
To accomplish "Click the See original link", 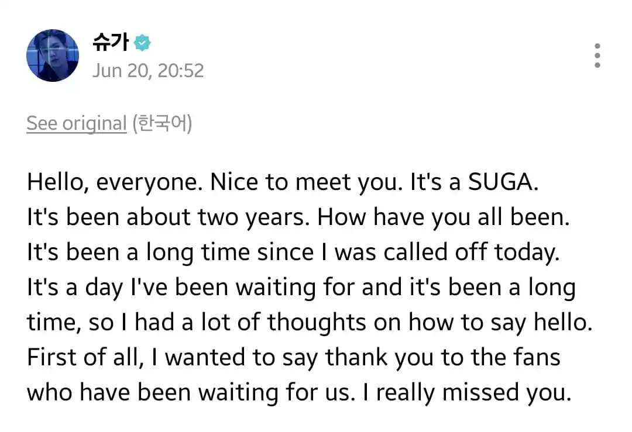I will [x=77, y=123].
